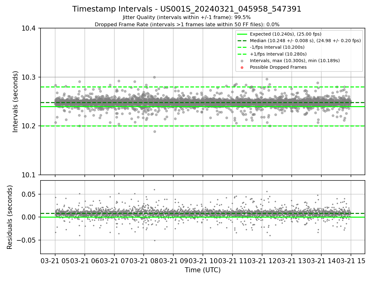374x281 pixels.
Task: Click the Intervals (seconds) y-axis label
Action: [15, 101]
